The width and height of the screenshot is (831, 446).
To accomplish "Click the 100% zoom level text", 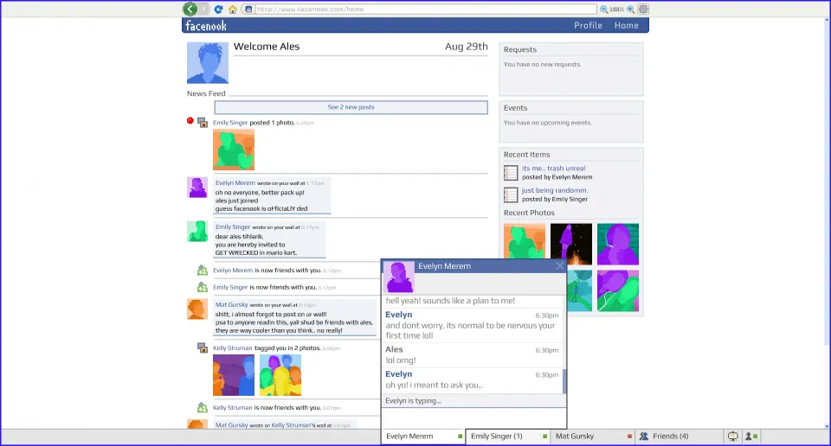I will pyautogui.click(x=616, y=9).
